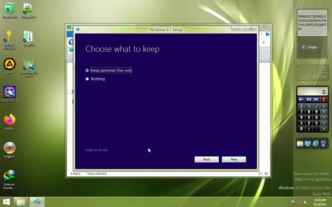Click the New York weather gadget
The image size is (332, 207).
pos(313,72)
